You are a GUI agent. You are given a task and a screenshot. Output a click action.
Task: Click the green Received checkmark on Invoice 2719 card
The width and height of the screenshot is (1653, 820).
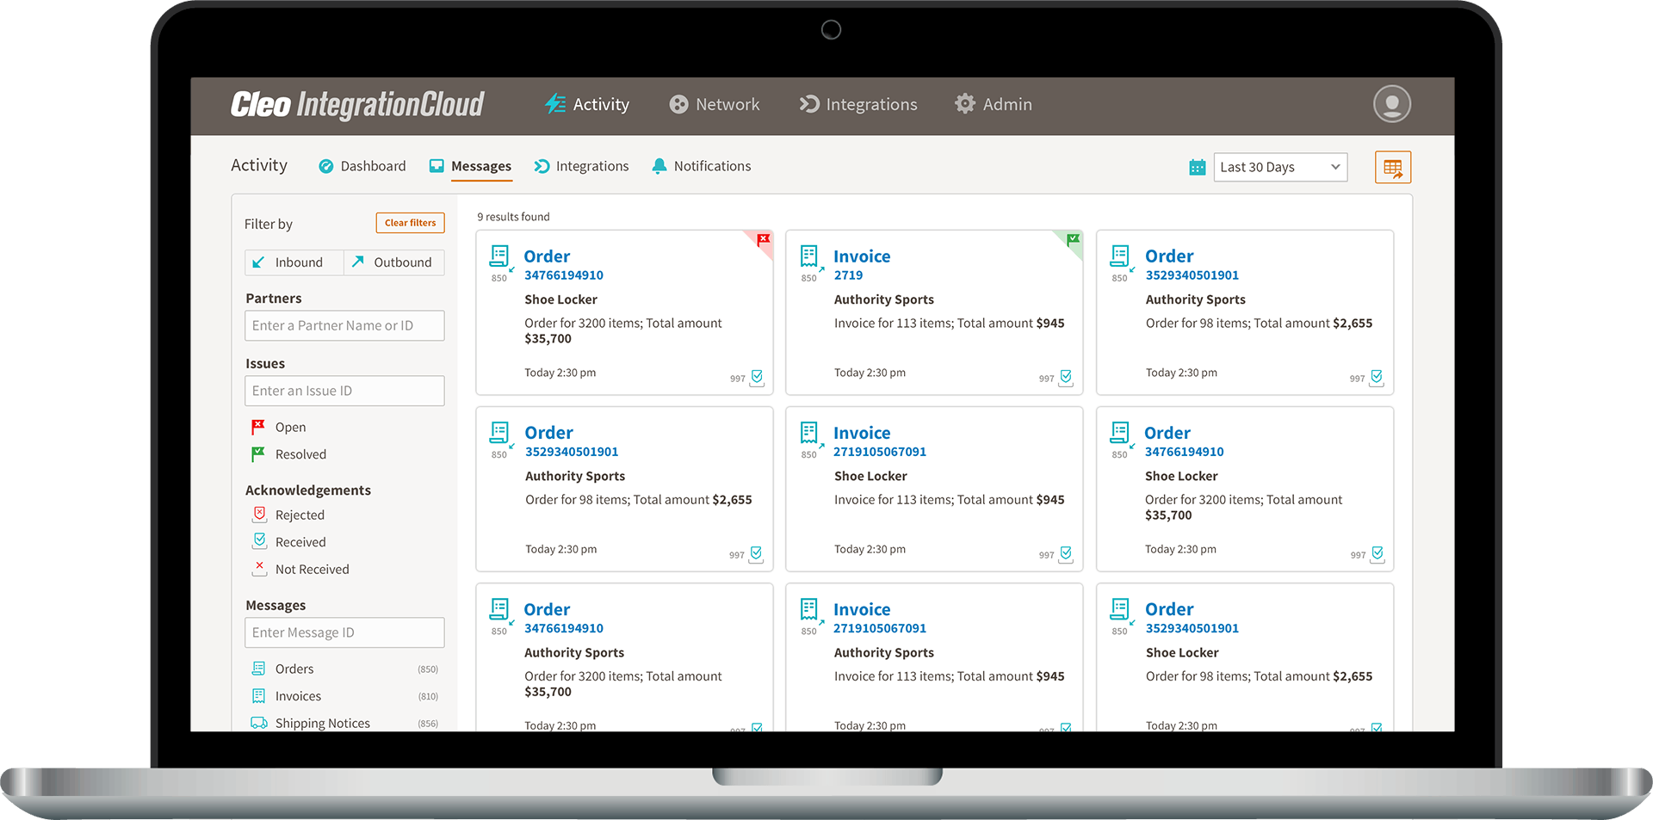[x=1066, y=377]
